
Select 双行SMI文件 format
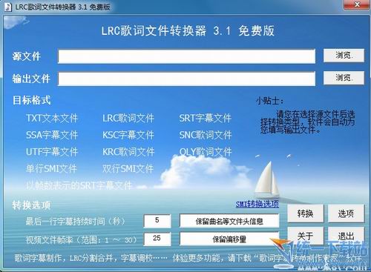coord(128,169)
